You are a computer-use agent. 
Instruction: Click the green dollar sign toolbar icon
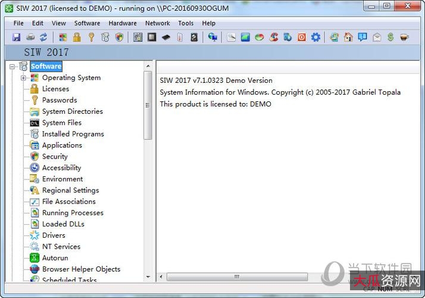[390, 38]
